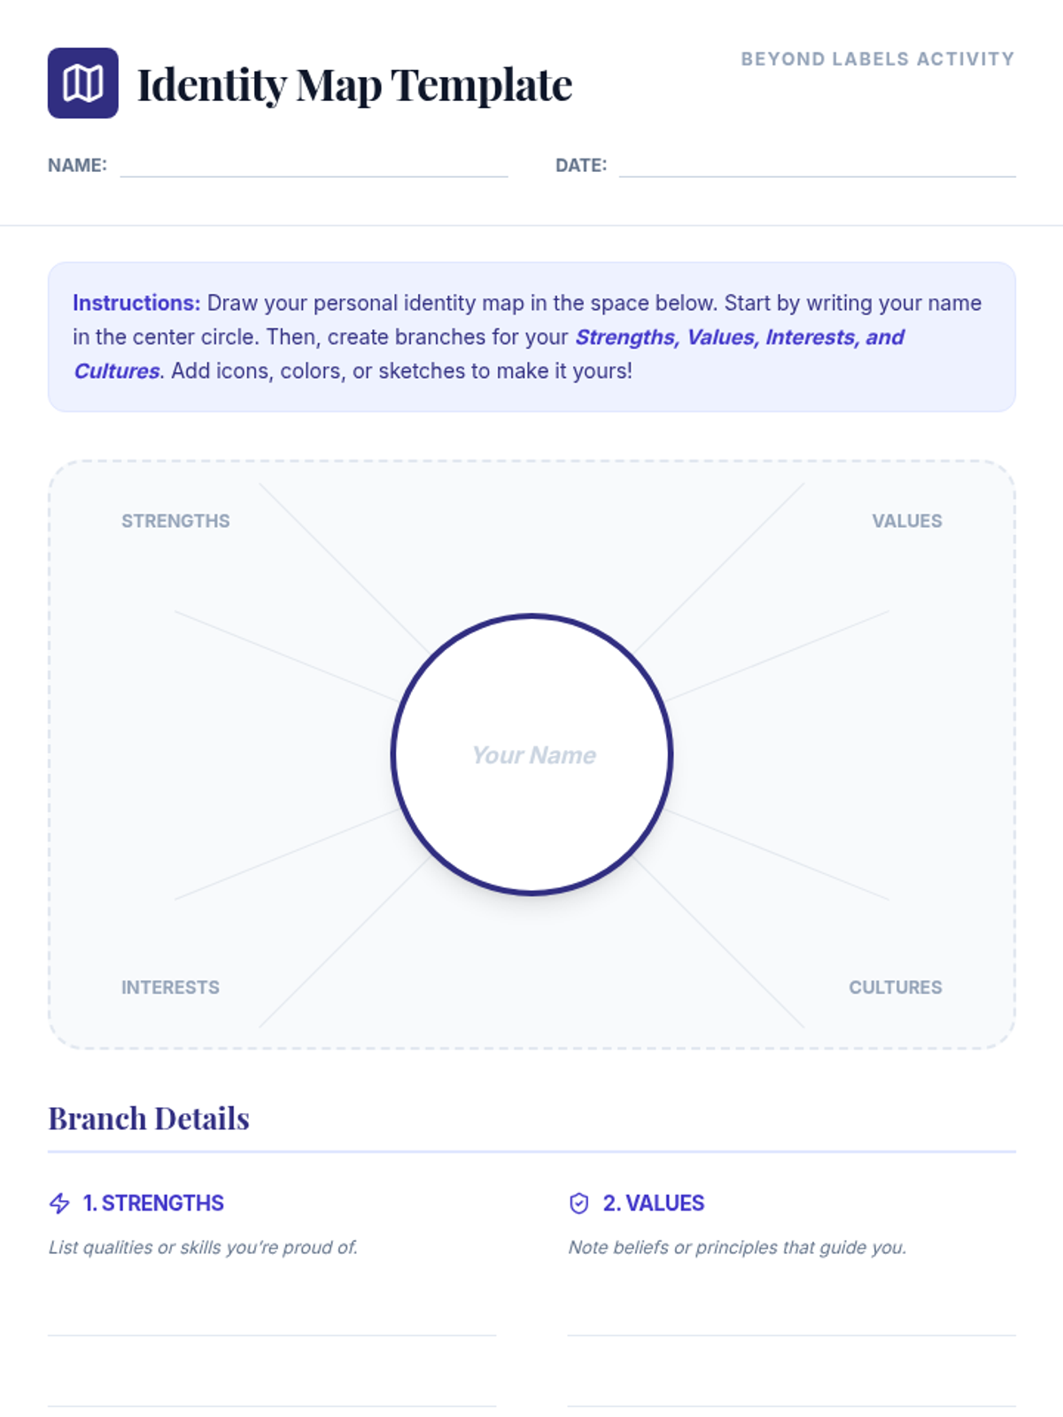Click the Date input line
The width and height of the screenshot is (1063, 1417).
pyautogui.click(x=817, y=168)
